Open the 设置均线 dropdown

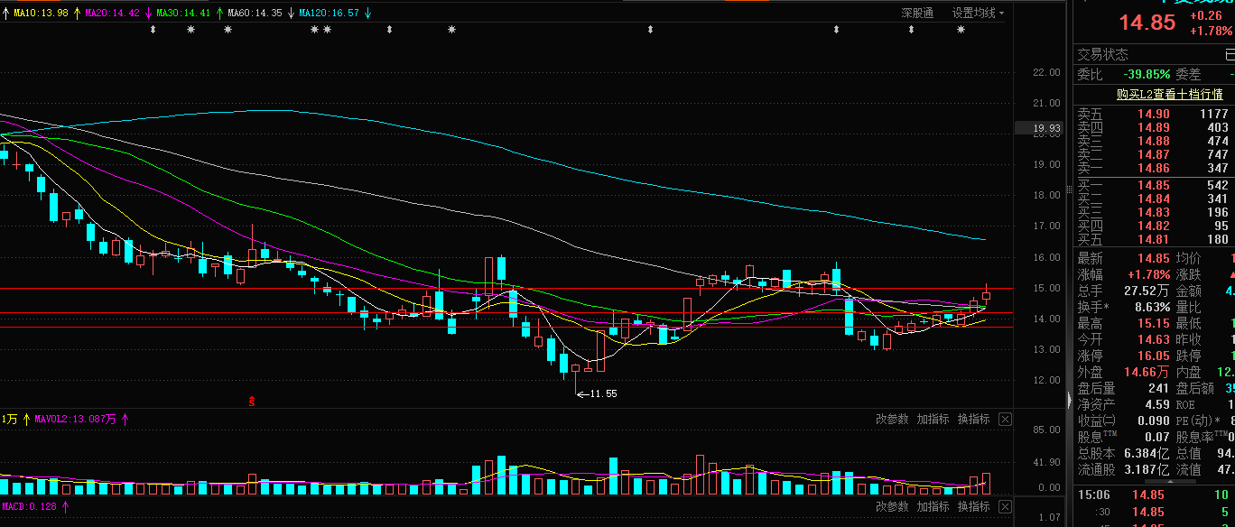978,13
